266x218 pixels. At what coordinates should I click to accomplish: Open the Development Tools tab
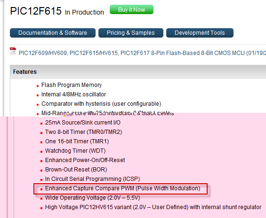tap(200, 33)
